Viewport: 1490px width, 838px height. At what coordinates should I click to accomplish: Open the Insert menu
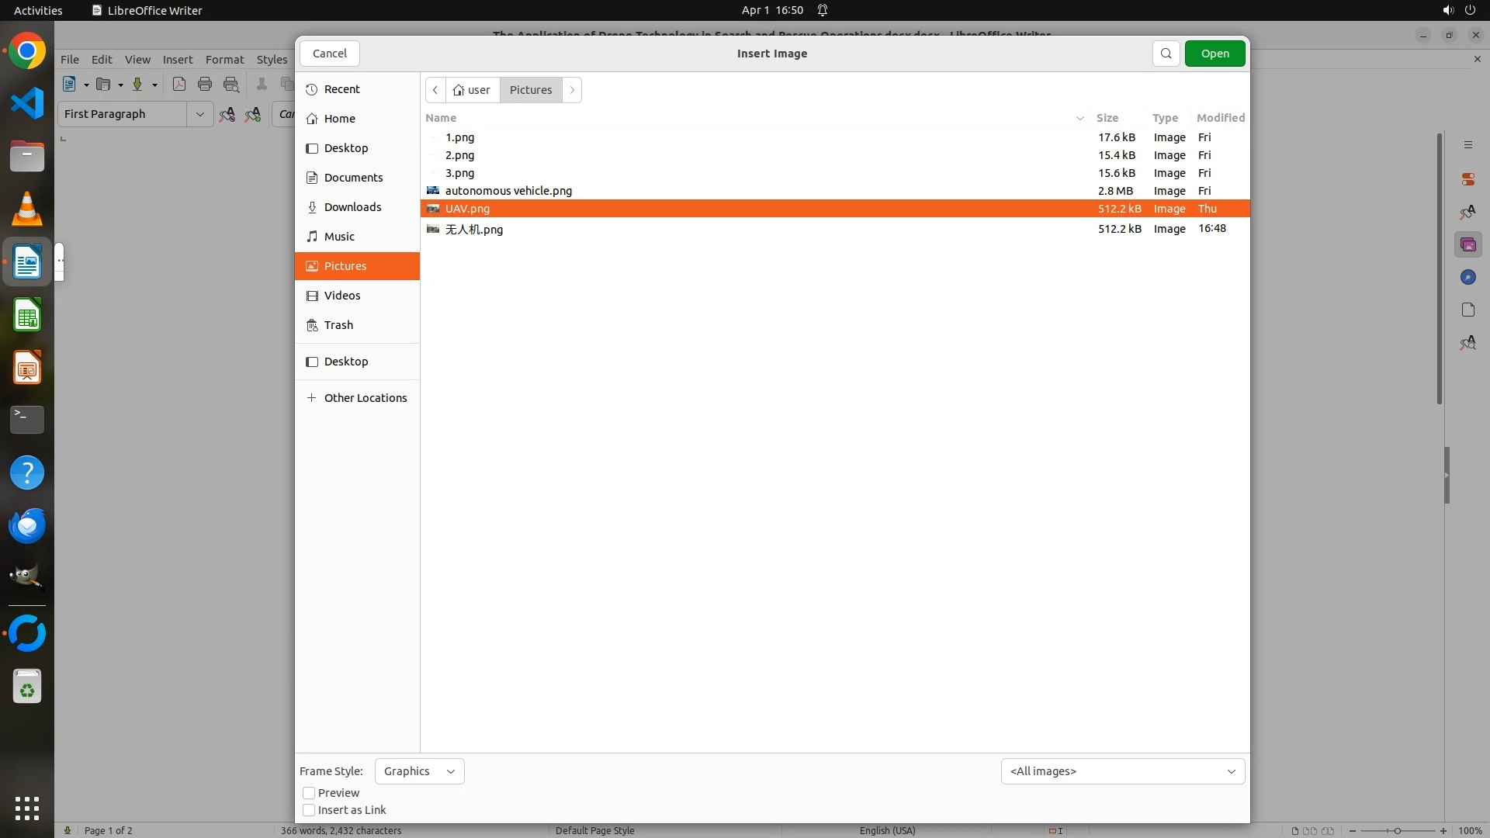pos(177,60)
